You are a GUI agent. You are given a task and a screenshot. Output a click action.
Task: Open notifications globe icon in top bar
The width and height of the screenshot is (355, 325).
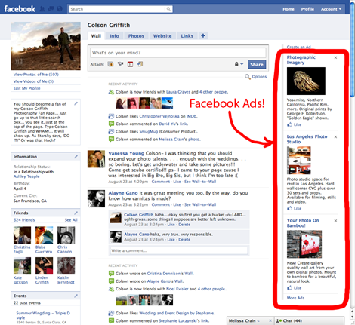click(60, 9)
